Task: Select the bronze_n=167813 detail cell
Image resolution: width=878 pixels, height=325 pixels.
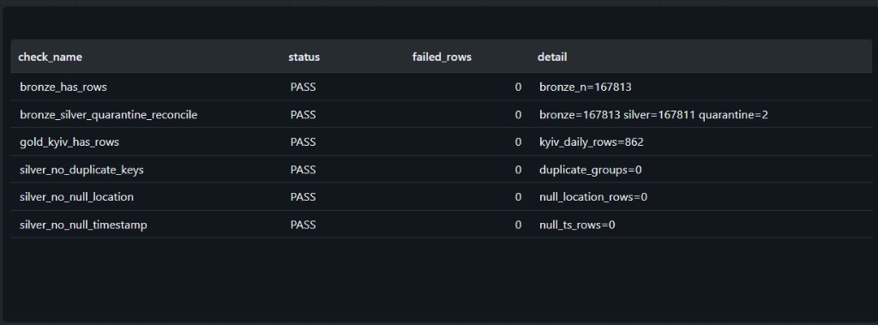Action: (586, 87)
